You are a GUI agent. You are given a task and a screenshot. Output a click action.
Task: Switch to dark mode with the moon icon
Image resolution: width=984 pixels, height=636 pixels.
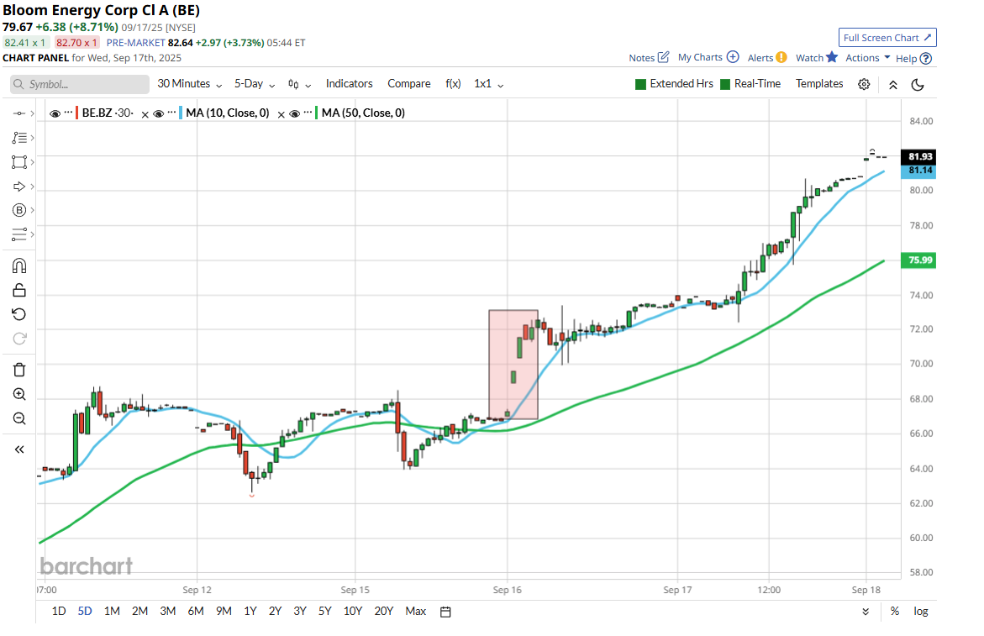pos(917,84)
